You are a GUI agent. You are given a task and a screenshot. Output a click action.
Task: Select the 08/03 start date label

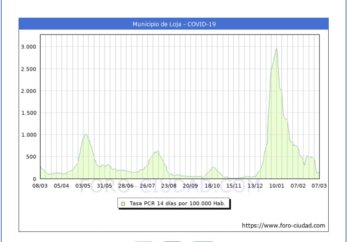[x=40, y=186]
